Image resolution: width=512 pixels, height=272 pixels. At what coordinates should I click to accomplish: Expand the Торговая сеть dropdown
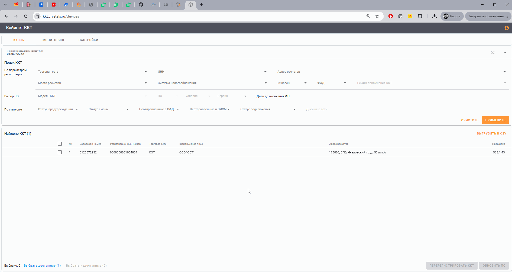[92, 72]
